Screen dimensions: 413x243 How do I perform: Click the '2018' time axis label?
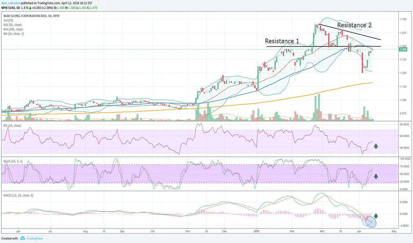[257, 232]
